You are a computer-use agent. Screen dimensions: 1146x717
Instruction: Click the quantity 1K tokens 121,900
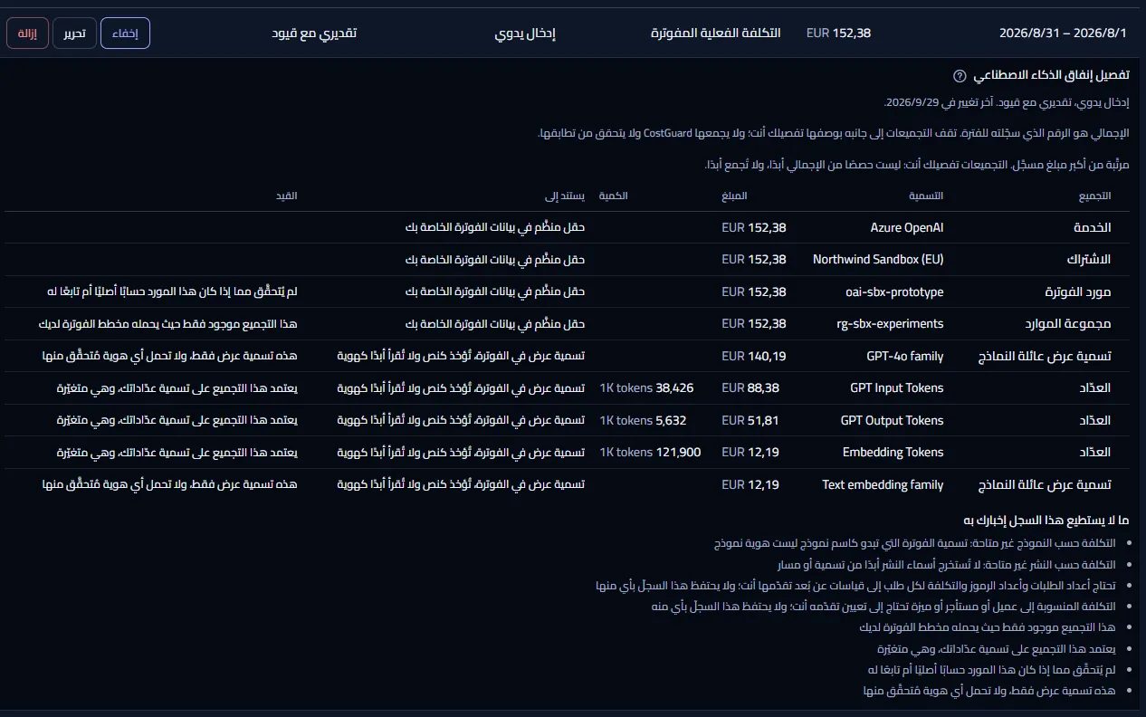coord(650,452)
